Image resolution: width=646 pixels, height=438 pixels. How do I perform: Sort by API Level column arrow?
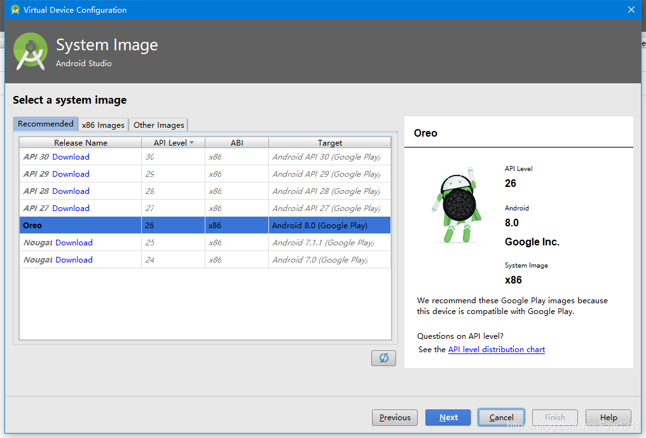(x=191, y=142)
